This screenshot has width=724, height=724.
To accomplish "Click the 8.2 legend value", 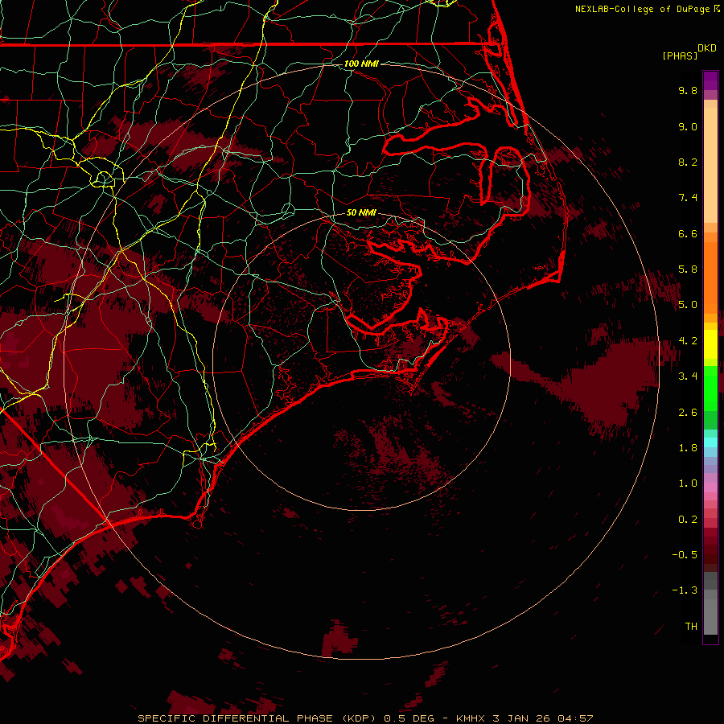I will (x=688, y=162).
